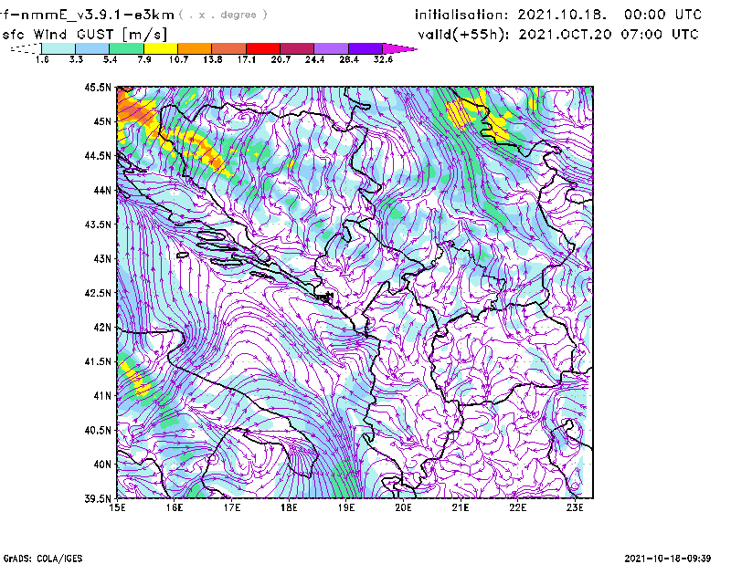731x564 pixels.
Task: Click the 43N latitude label
Action: click(102, 258)
